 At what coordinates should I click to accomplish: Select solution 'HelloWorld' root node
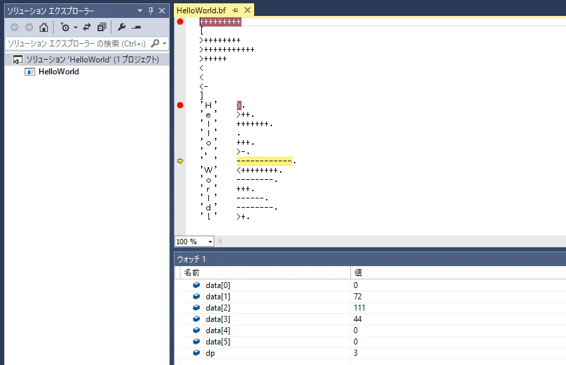click(x=87, y=59)
